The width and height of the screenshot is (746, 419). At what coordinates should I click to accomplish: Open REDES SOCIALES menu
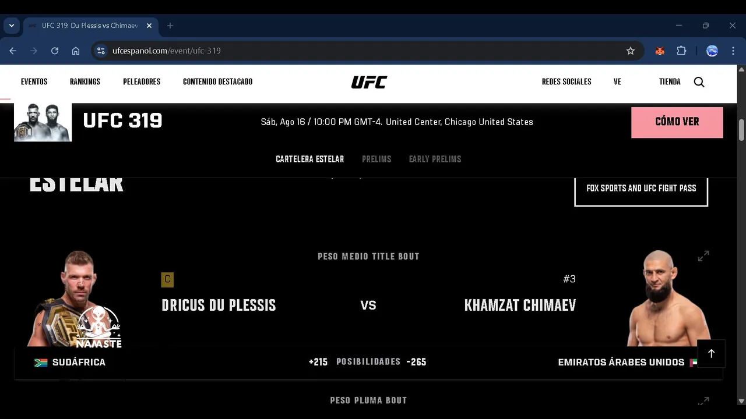tap(566, 82)
